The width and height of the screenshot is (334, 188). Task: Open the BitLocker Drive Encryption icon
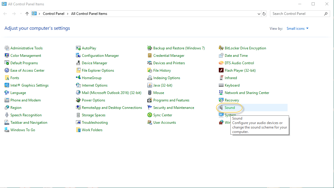221,48
